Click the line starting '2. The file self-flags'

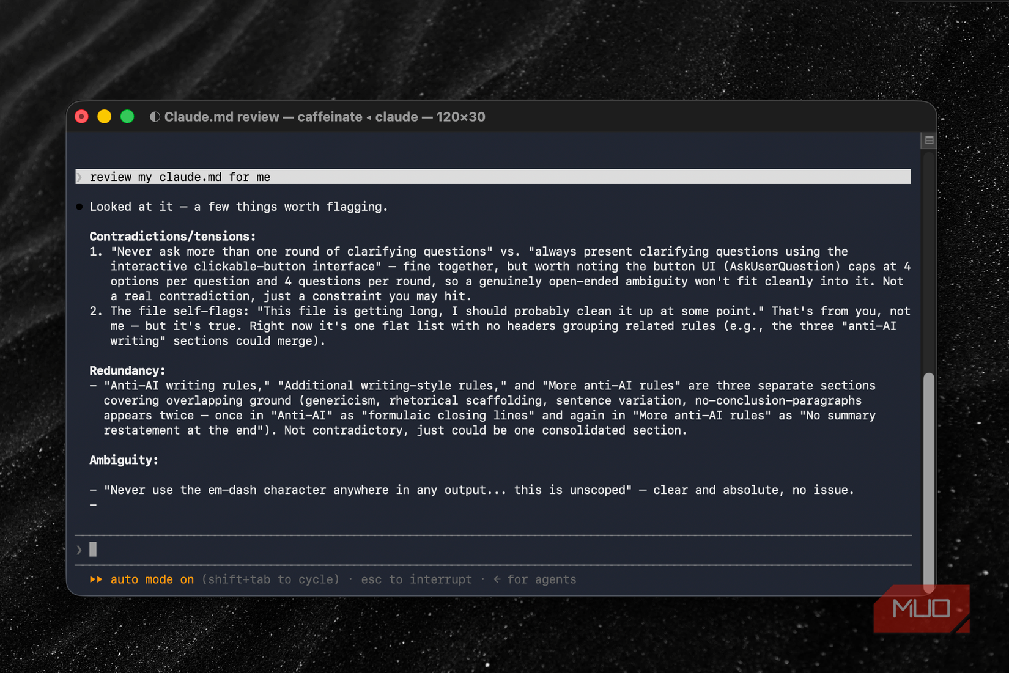(500, 311)
